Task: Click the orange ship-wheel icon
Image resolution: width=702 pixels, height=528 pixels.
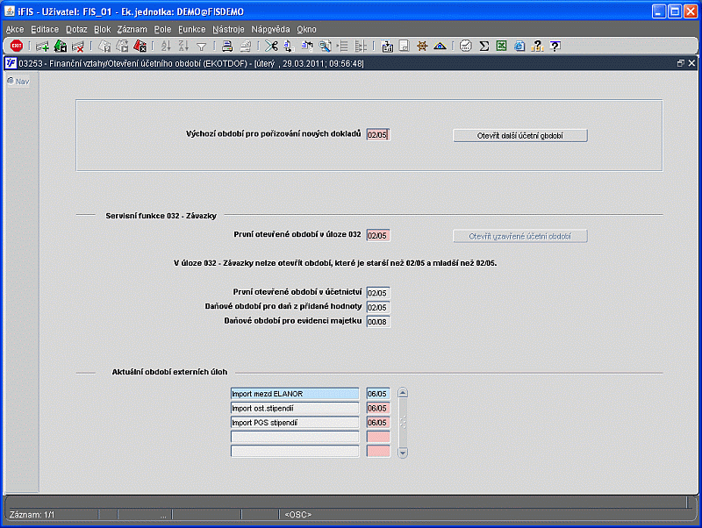Action: pyautogui.click(x=422, y=46)
